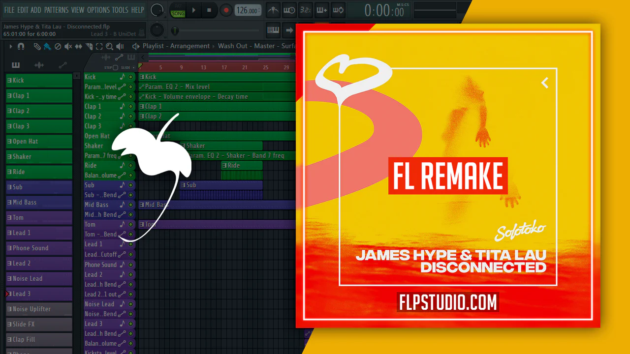Open the FILE menu
This screenshot has height=354, width=630.
point(9,10)
